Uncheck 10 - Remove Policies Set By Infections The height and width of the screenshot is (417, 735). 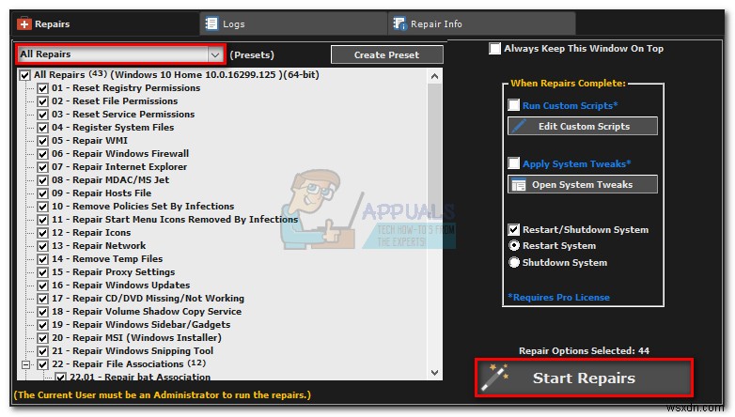pyautogui.click(x=42, y=207)
